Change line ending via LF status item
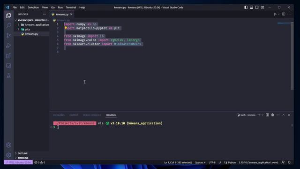300x169 pixels. click(220, 162)
